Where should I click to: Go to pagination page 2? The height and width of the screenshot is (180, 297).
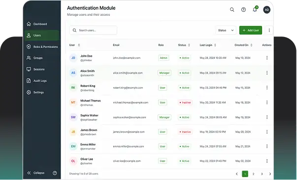click(x=254, y=174)
